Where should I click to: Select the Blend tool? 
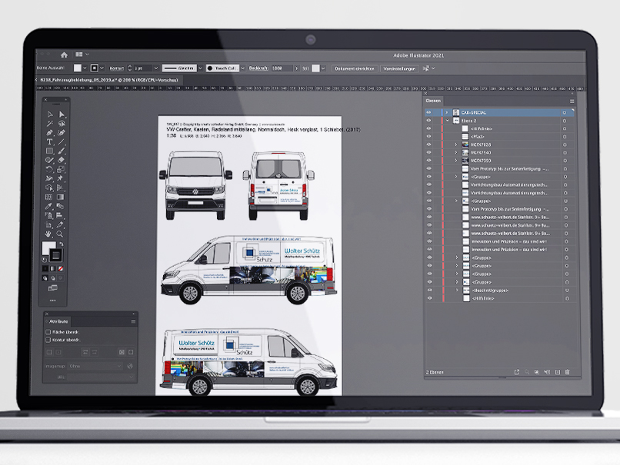coord(60,206)
